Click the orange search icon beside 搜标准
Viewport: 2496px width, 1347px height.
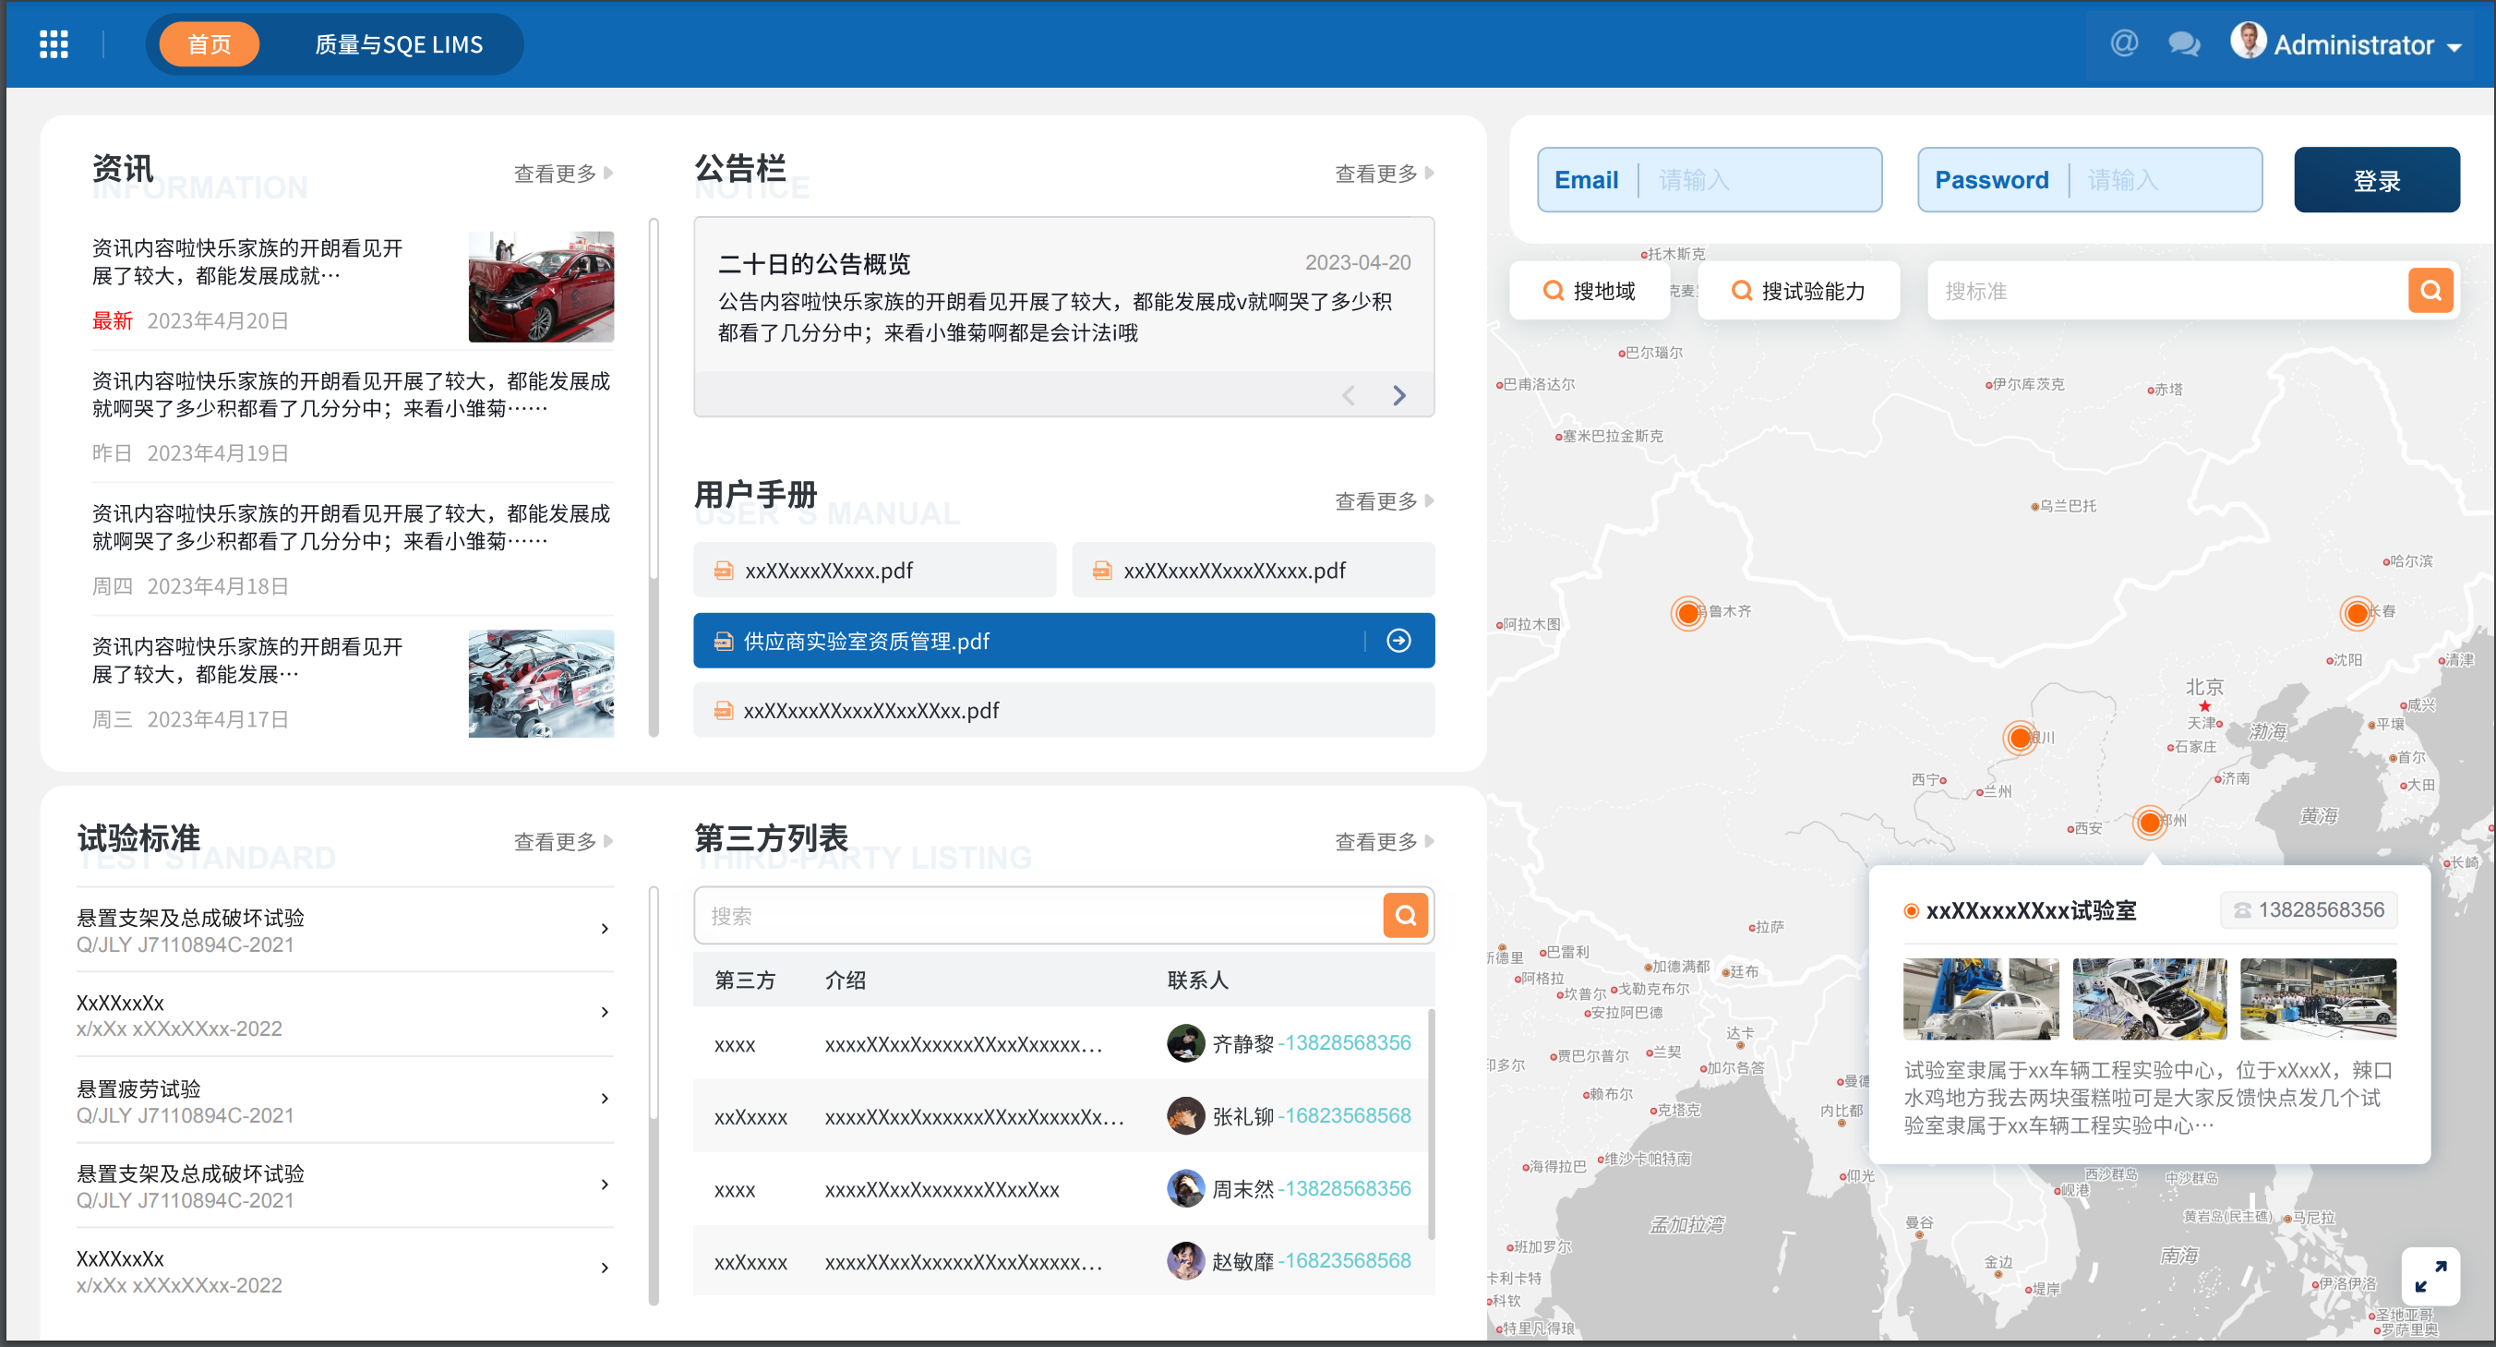pyautogui.click(x=2430, y=291)
